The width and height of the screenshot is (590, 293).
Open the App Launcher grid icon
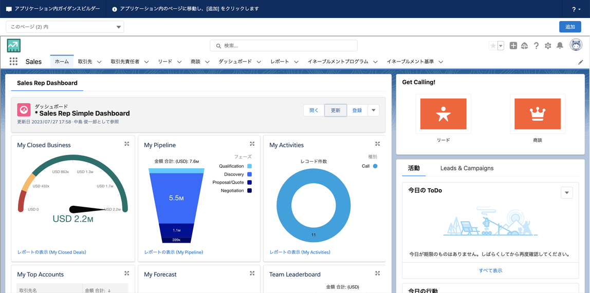click(13, 62)
